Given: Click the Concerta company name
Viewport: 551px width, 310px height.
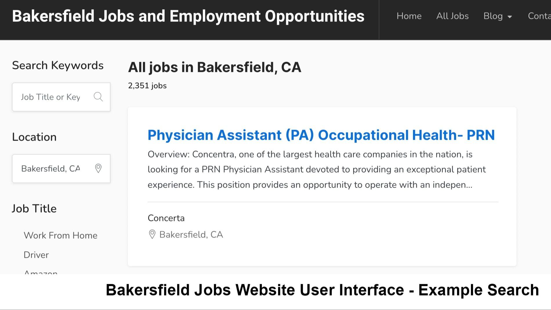Looking at the screenshot, I should (x=166, y=218).
